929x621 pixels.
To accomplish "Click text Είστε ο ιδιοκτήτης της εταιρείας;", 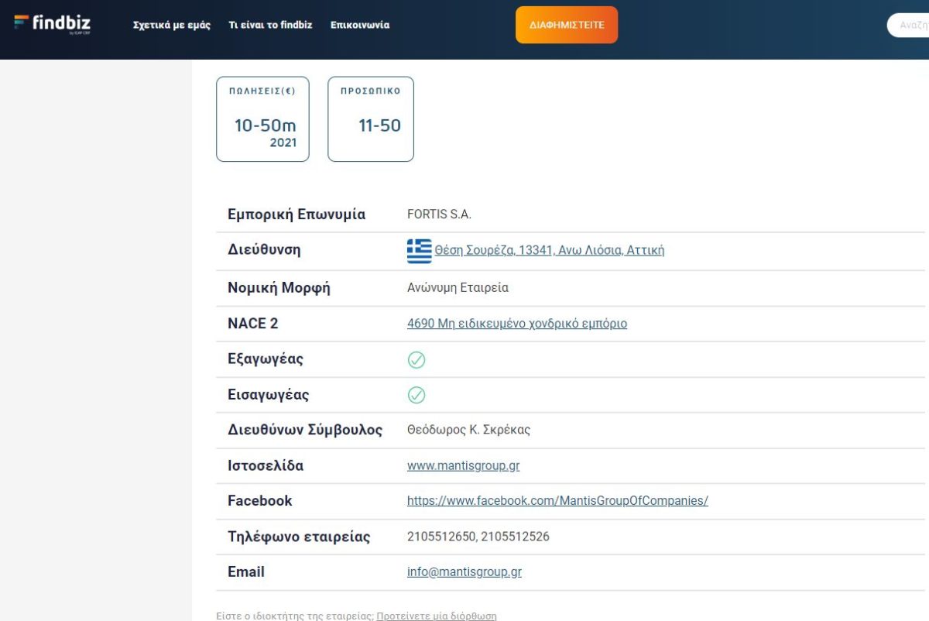I will coord(295,616).
